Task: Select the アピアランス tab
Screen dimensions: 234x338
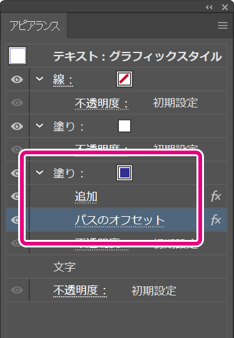Action: click(x=35, y=26)
